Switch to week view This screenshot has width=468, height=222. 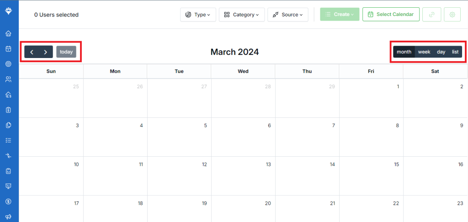[424, 52]
